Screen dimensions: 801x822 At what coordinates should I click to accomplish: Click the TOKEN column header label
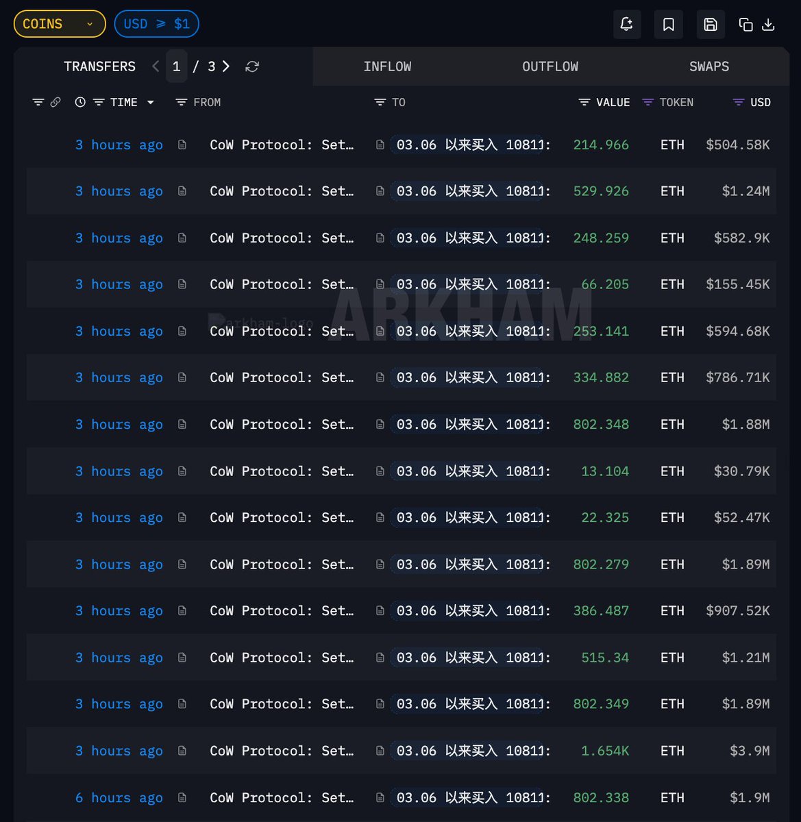point(676,102)
